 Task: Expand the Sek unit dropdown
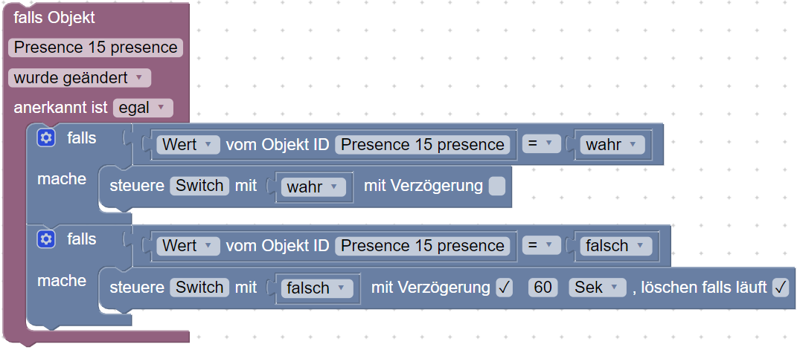(x=598, y=288)
